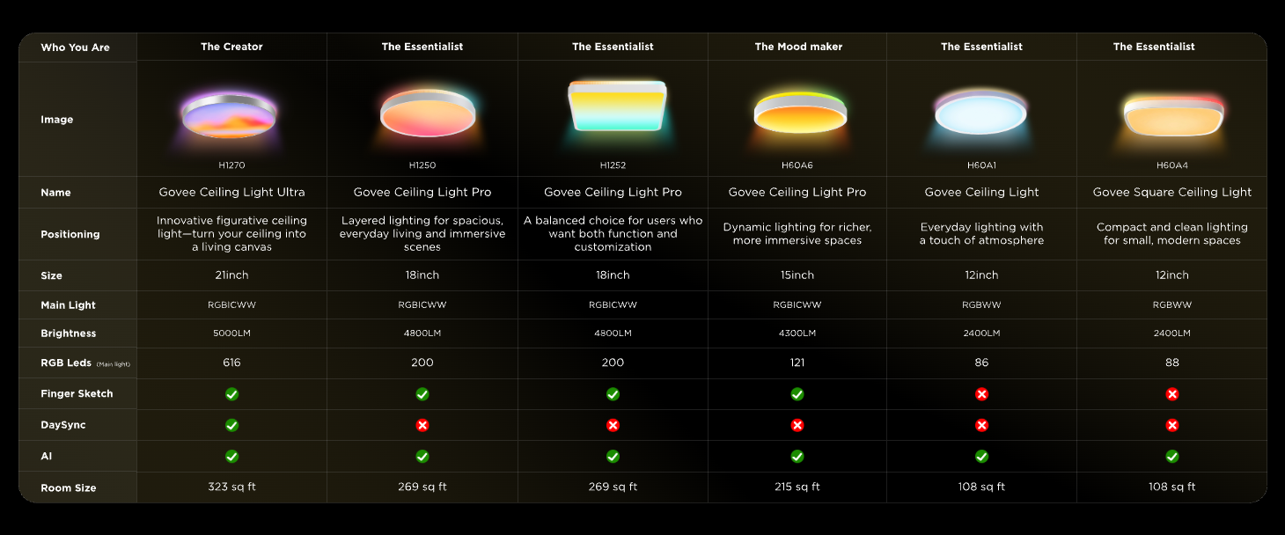
Task: Click the "Main Light" row label
Action: [68, 305]
